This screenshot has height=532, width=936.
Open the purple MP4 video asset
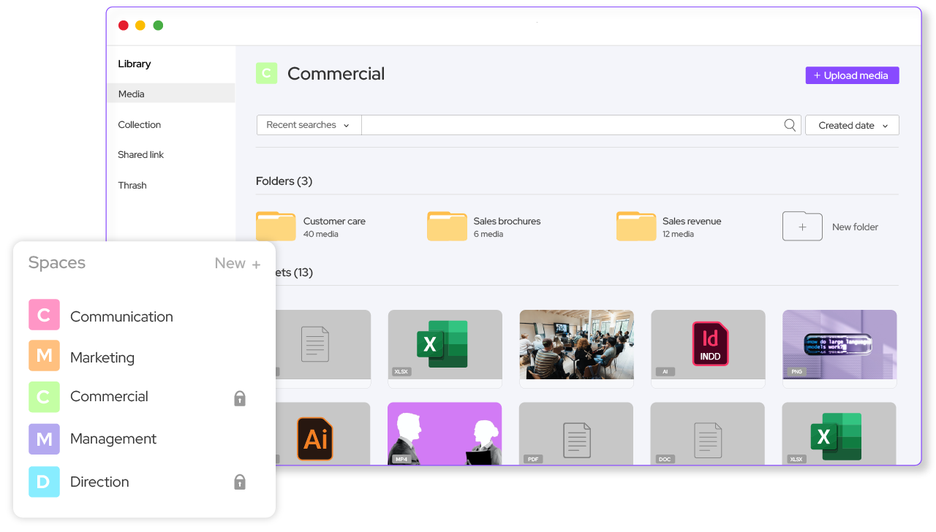pos(445,433)
